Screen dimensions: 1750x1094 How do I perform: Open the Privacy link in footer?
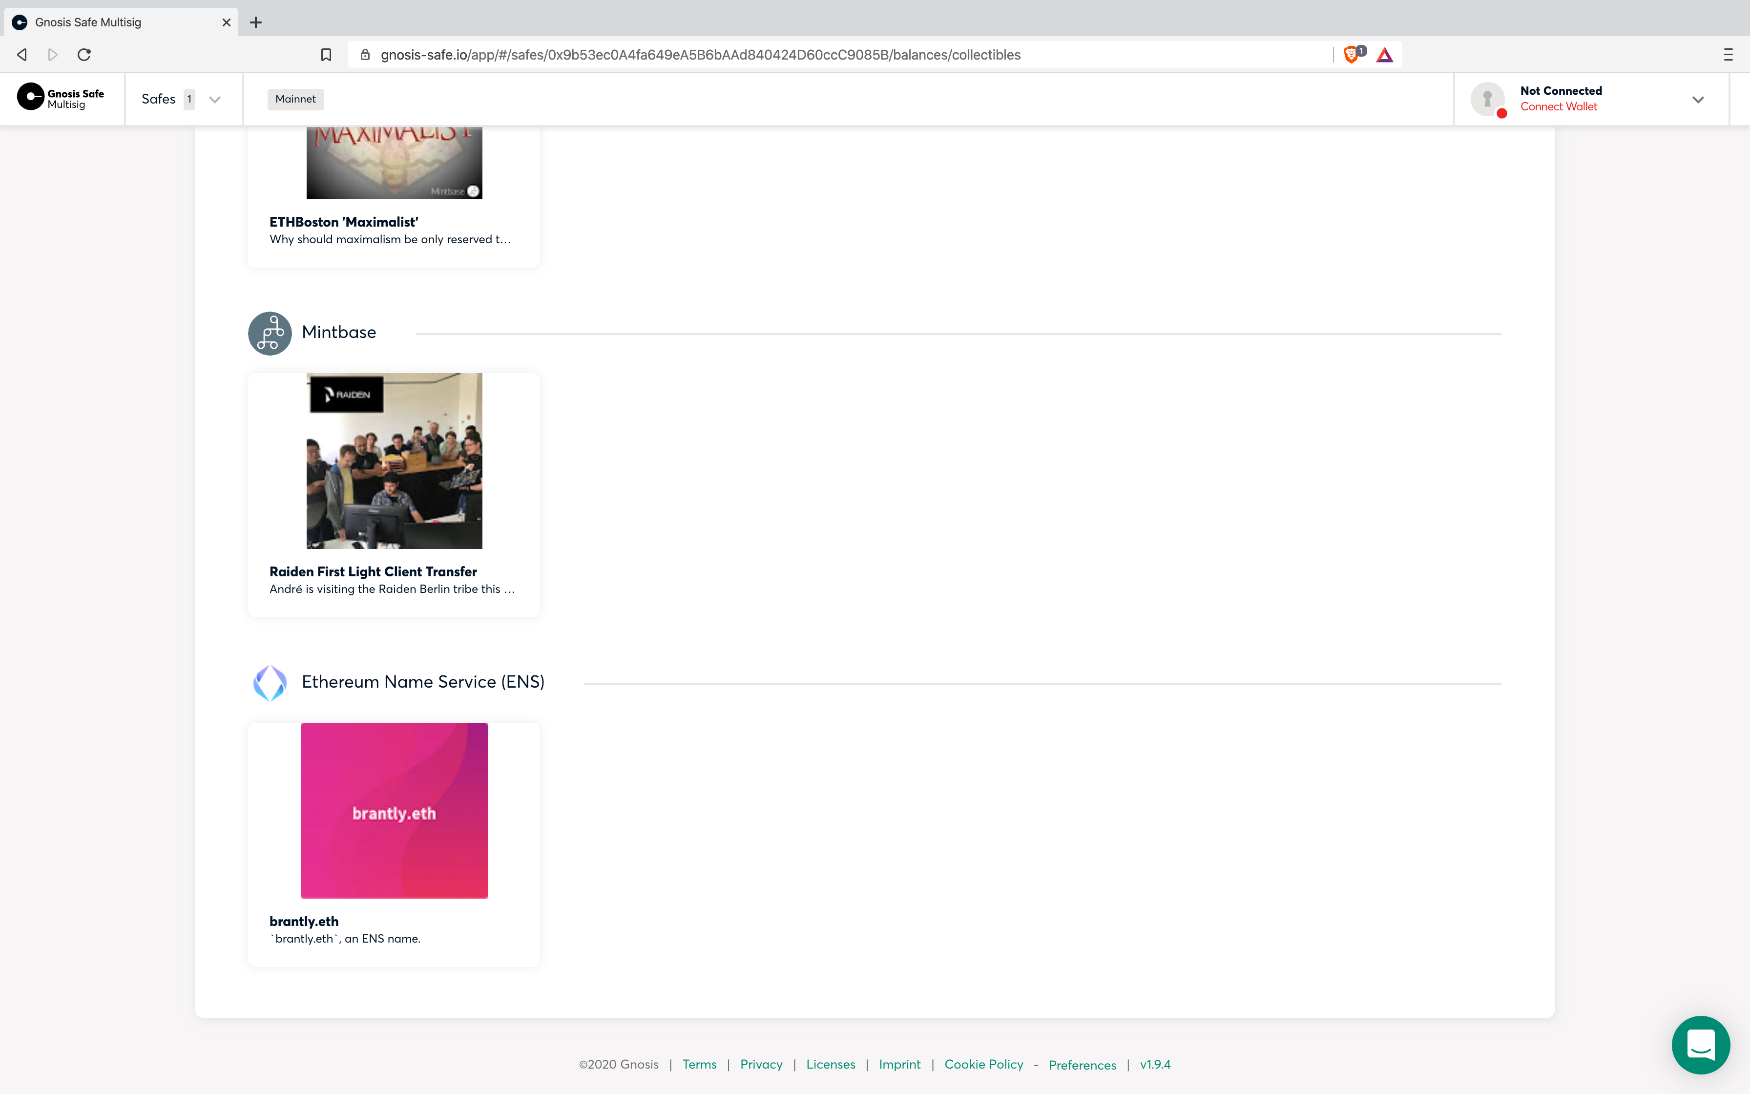click(x=761, y=1064)
